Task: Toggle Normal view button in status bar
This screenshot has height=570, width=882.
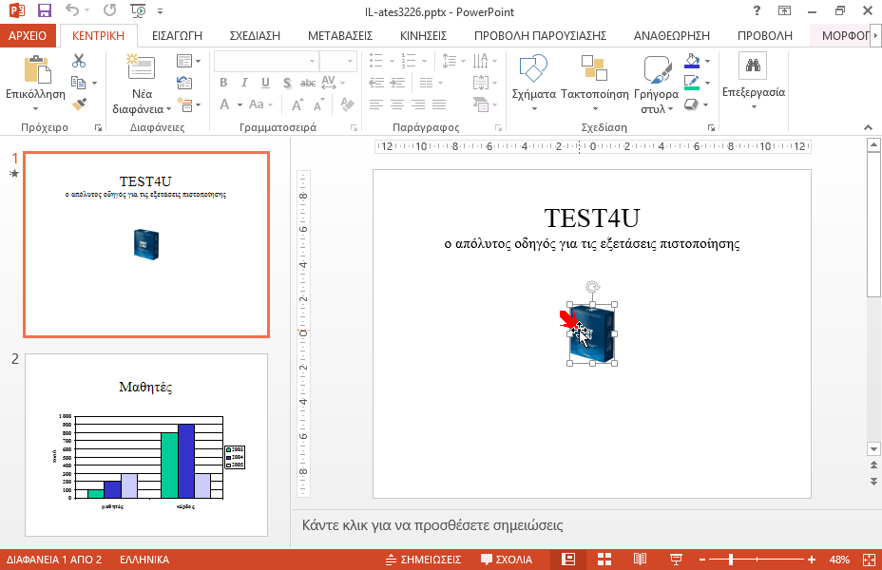Action: point(568,560)
